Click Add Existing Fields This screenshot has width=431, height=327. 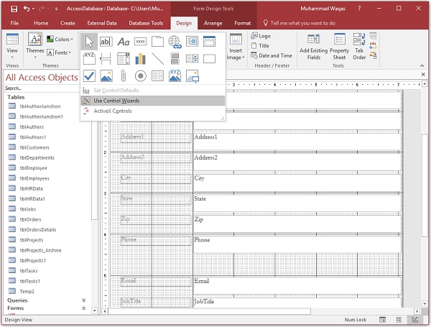pos(314,47)
